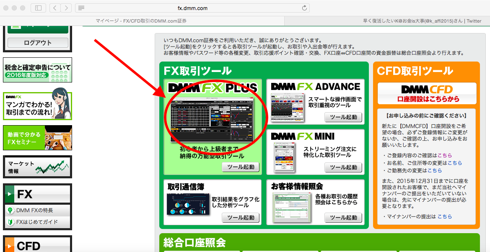
Task: Click the 取引結果をグラフ化した分析ツール description
Action: 236,202
